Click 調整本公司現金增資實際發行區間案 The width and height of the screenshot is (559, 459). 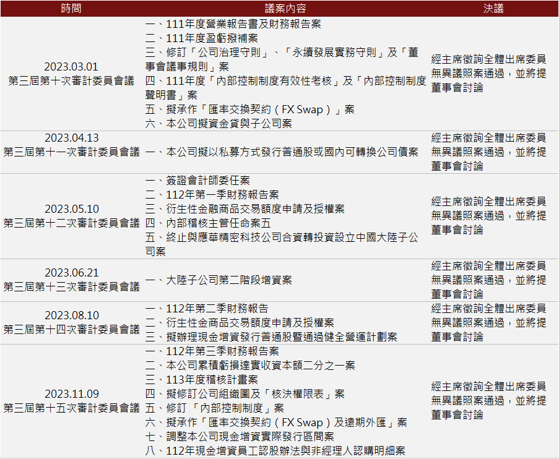tap(240, 437)
